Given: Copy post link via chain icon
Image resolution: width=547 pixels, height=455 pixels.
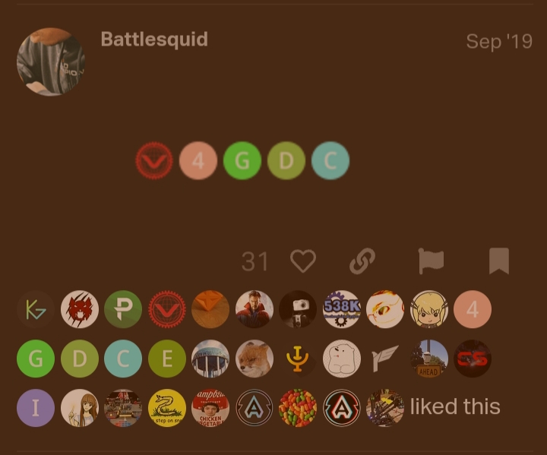Looking at the screenshot, I should pyautogui.click(x=362, y=261).
